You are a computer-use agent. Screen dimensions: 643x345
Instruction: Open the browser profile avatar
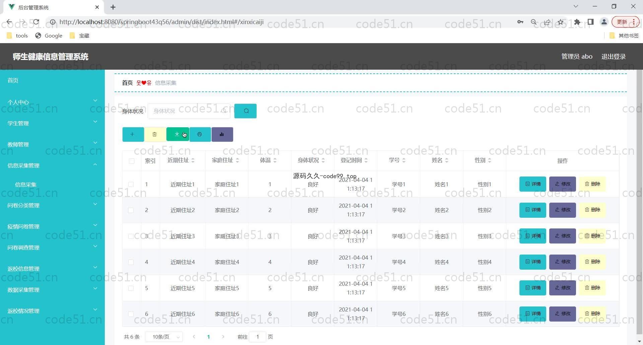(x=604, y=22)
